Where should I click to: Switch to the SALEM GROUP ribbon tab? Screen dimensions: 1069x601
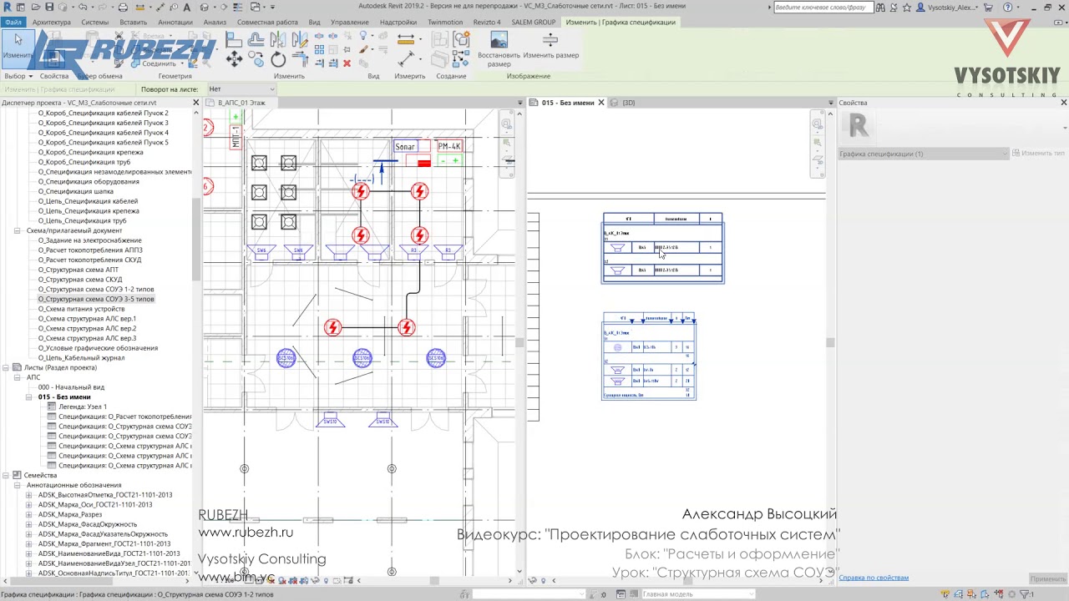[533, 23]
